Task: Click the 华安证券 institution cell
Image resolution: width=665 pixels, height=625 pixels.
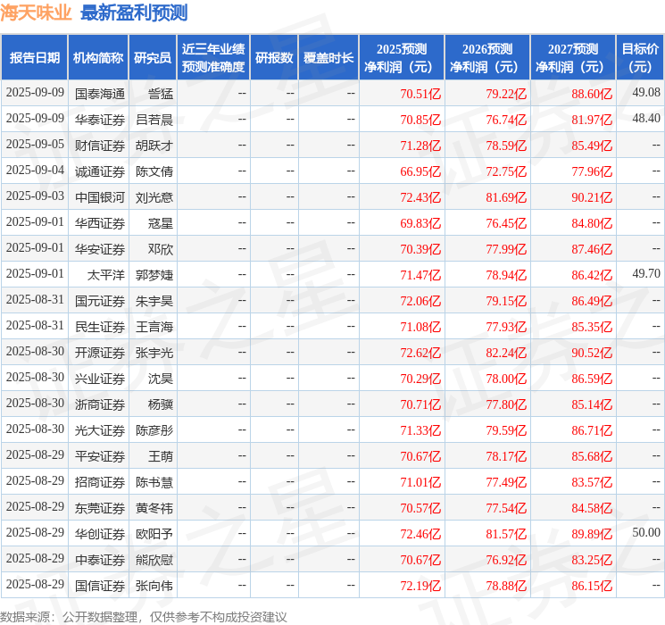Action: [100, 249]
